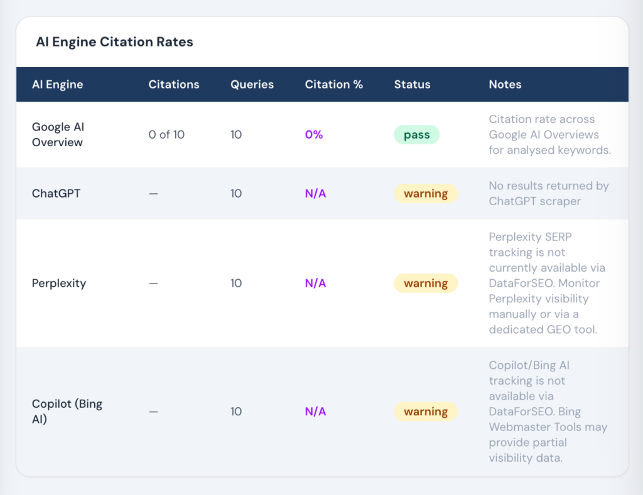This screenshot has height=495, width=643.
Task: Sort by the 'Citation %' column header
Action: coord(334,84)
